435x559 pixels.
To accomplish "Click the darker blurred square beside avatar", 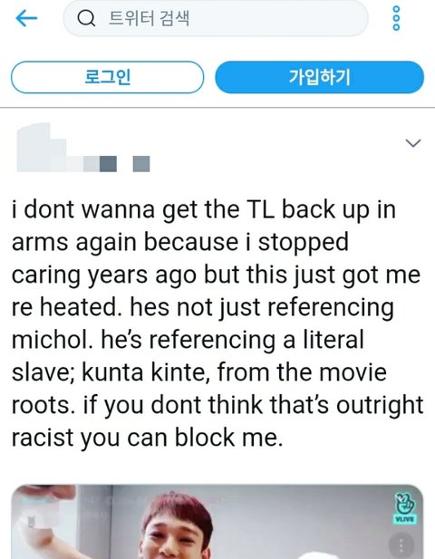I will pyautogui.click(x=108, y=164).
